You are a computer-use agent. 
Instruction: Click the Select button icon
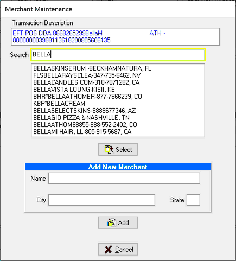[109, 150]
